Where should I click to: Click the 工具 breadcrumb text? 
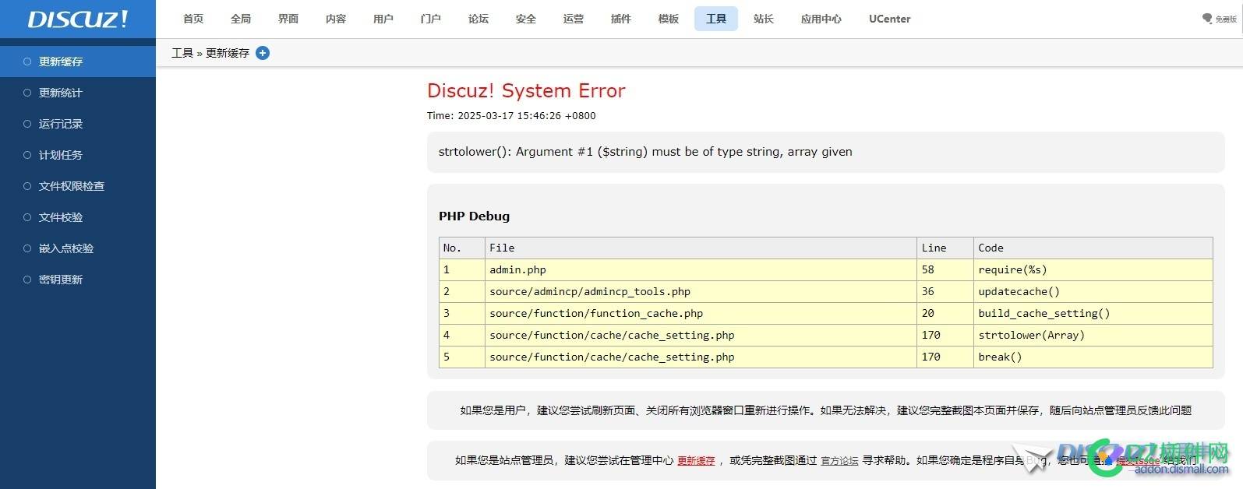[182, 53]
